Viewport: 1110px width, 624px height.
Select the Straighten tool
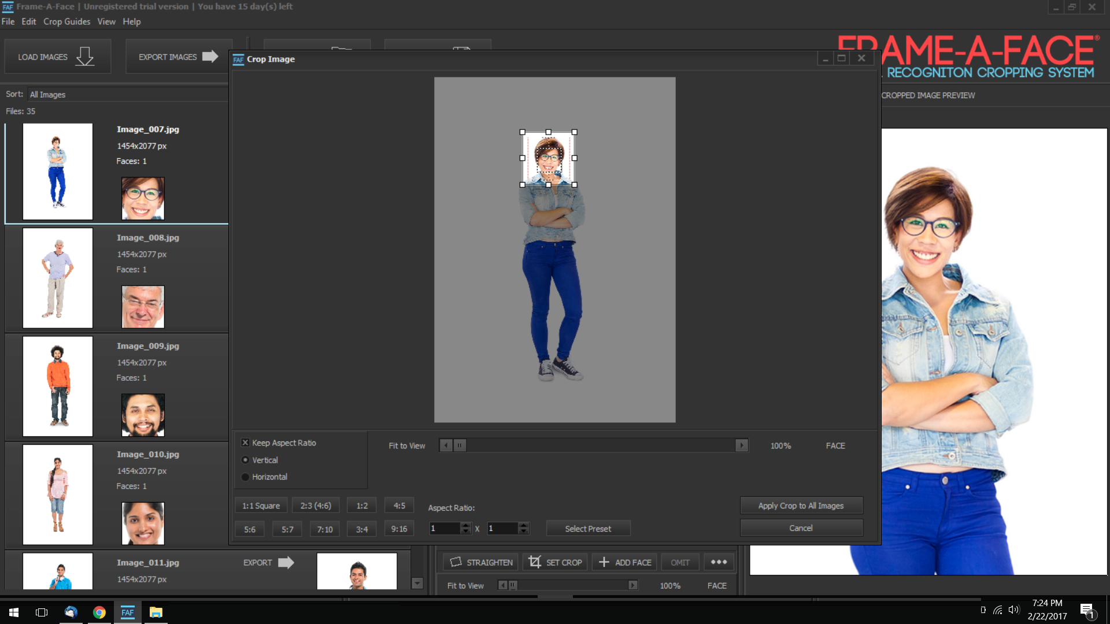pos(480,562)
